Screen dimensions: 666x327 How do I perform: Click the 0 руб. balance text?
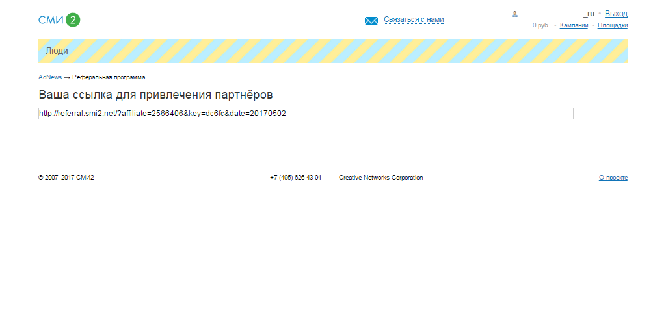pyautogui.click(x=541, y=25)
